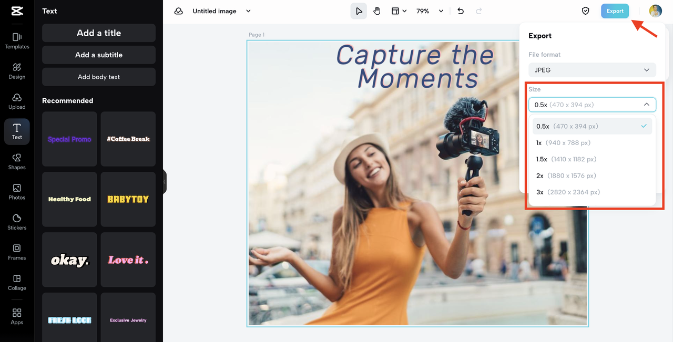
Task: Add a title text
Action: pyautogui.click(x=99, y=33)
